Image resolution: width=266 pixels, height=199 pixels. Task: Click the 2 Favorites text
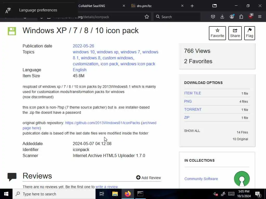coord(198,61)
